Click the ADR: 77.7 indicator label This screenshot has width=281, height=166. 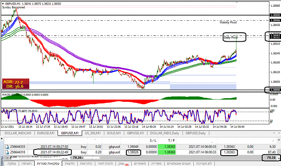click(x=13, y=82)
